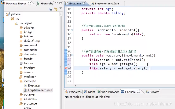Screen dimensions: 175x109
Task: Open the observer package
Action: pos(30,95)
